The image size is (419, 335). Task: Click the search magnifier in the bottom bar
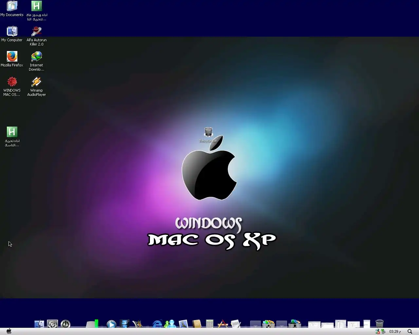pos(410,331)
